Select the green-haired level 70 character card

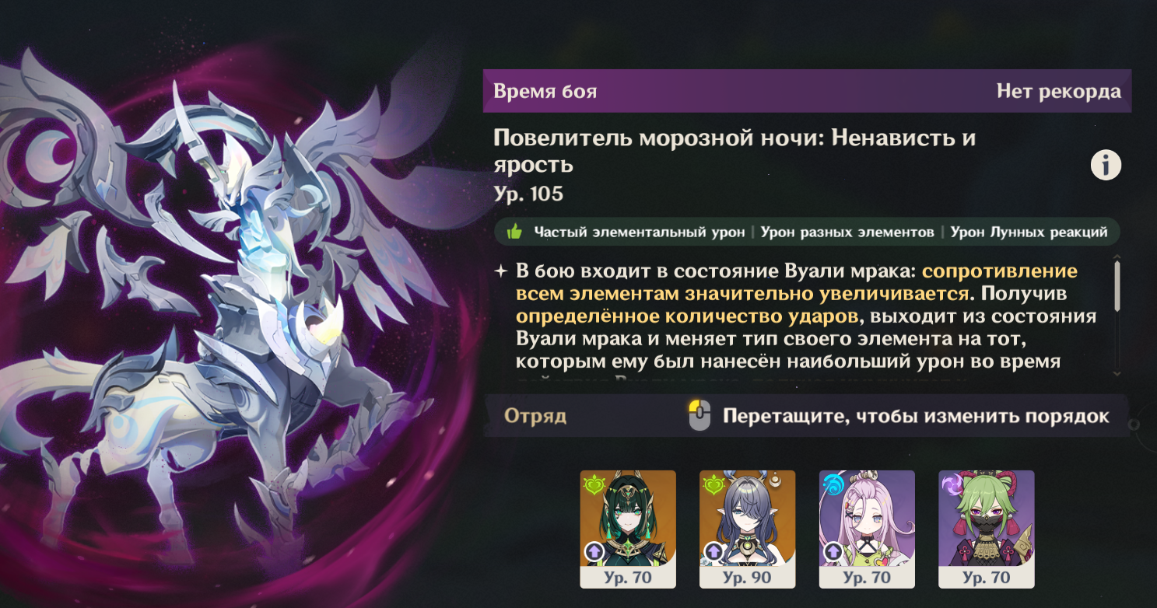click(628, 529)
